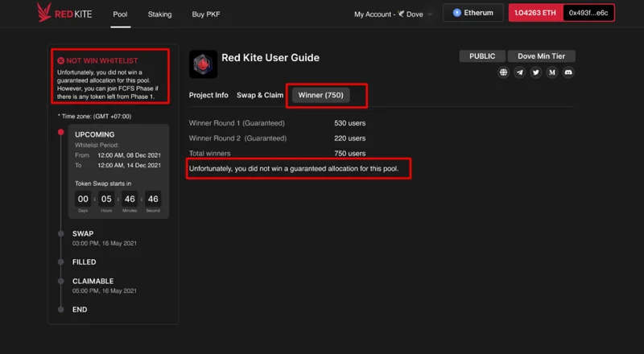644x354 pixels.
Task: Click the countdown Hours value 05
Action: [x=106, y=200]
